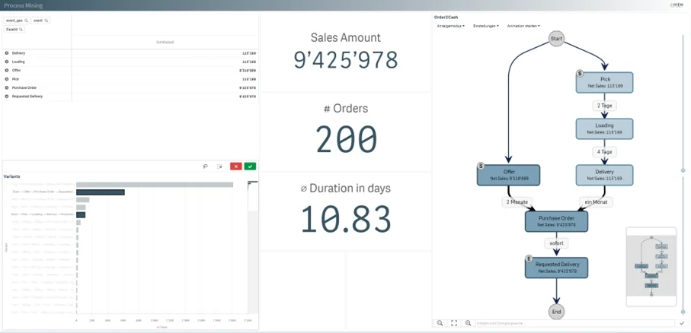Image resolution: width=691 pixels, height=333 pixels.
Task: Open the Anzeigemodus dropdown menu
Action: point(450,26)
